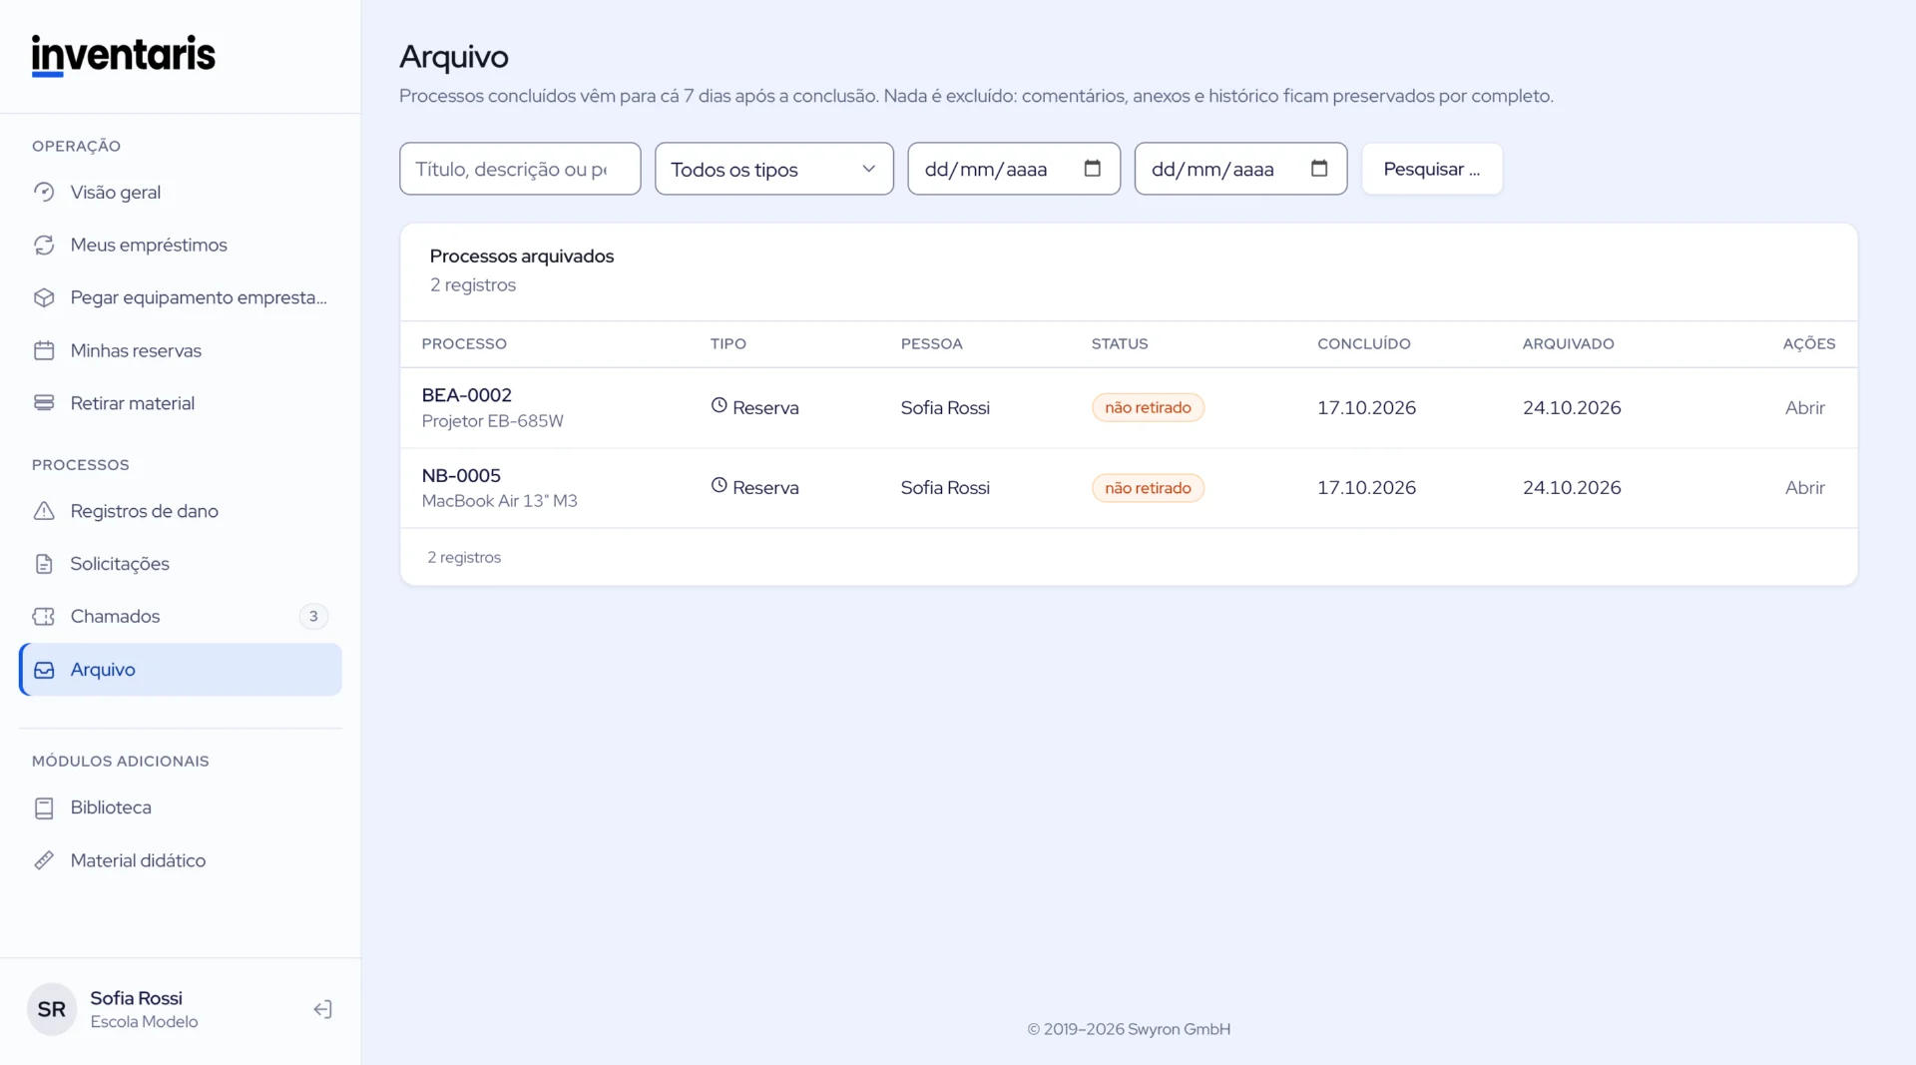Click the ARQUIVADO column header
The width and height of the screenshot is (1916, 1065).
pyautogui.click(x=1568, y=343)
